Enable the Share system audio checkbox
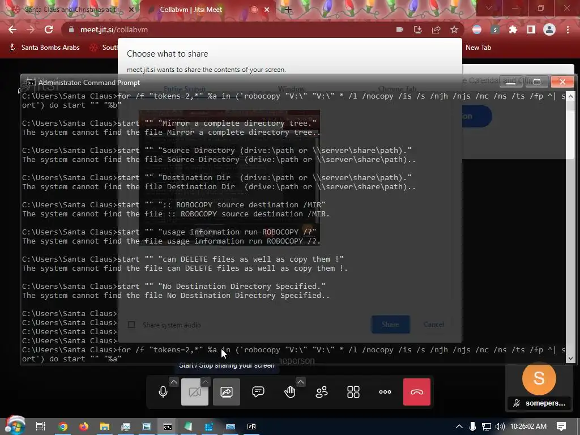The image size is (580, 435). click(131, 325)
